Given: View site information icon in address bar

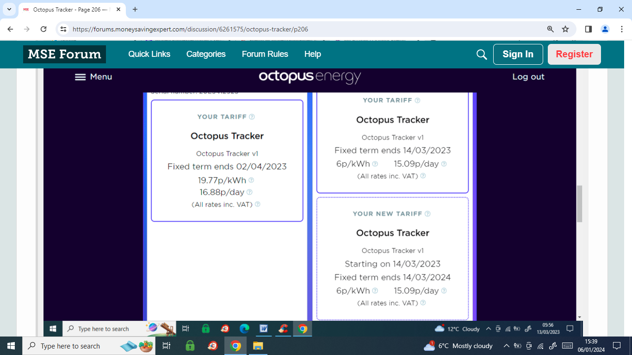Looking at the screenshot, I should click(x=64, y=29).
